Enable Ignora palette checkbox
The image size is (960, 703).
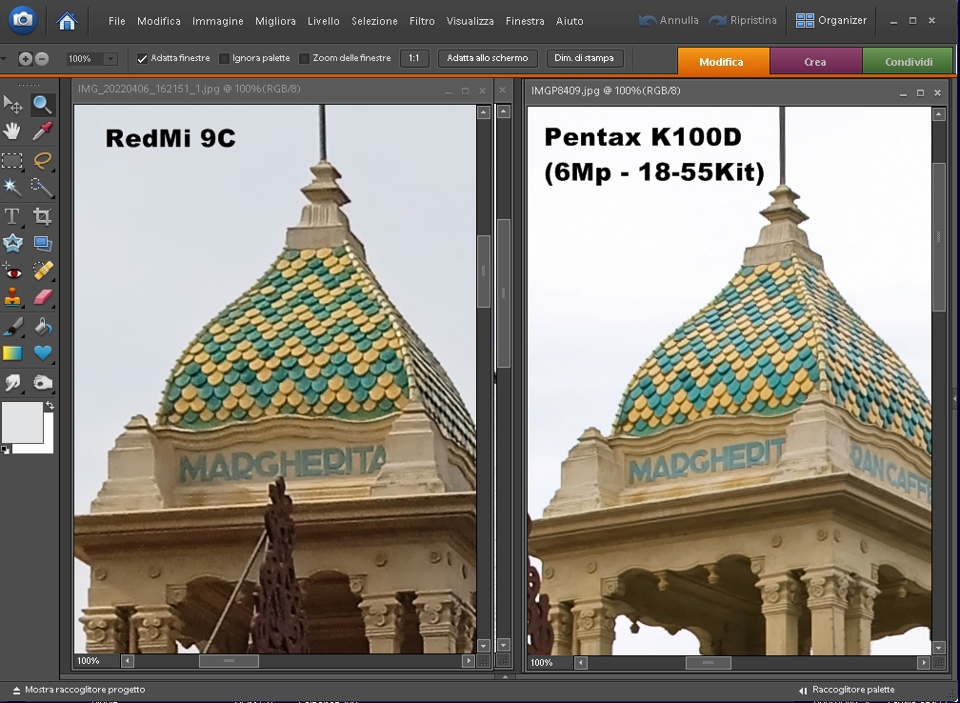224,59
